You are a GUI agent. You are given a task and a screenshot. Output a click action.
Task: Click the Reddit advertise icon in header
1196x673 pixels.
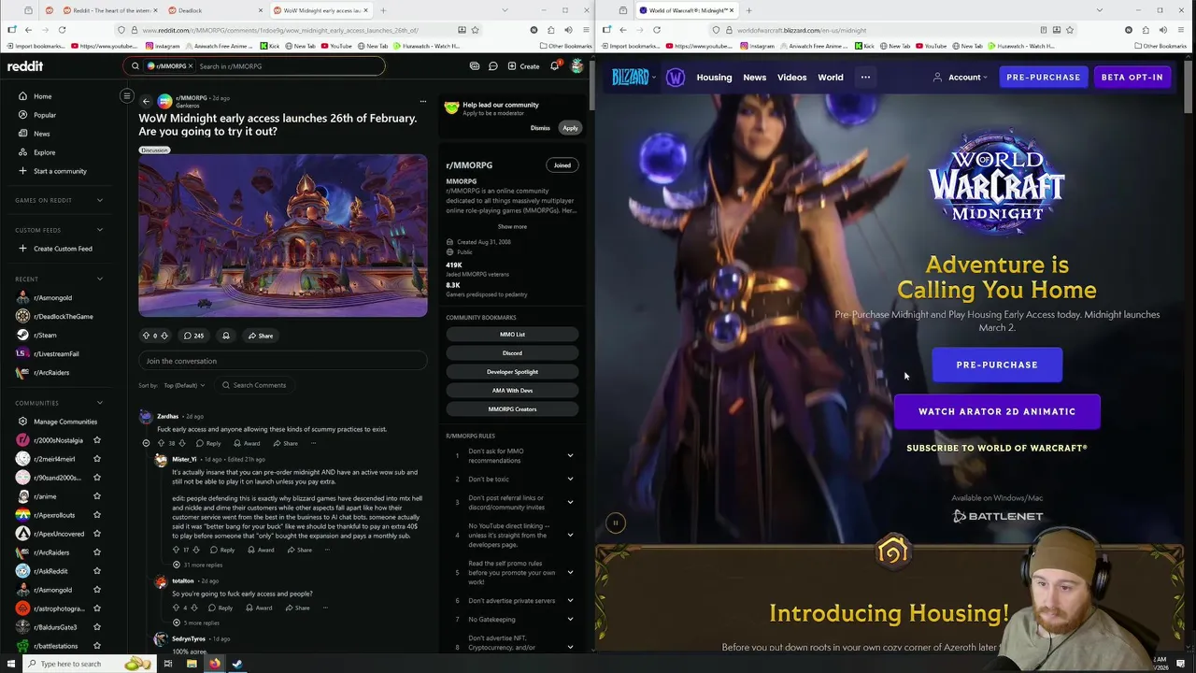pyautogui.click(x=475, y=66)
